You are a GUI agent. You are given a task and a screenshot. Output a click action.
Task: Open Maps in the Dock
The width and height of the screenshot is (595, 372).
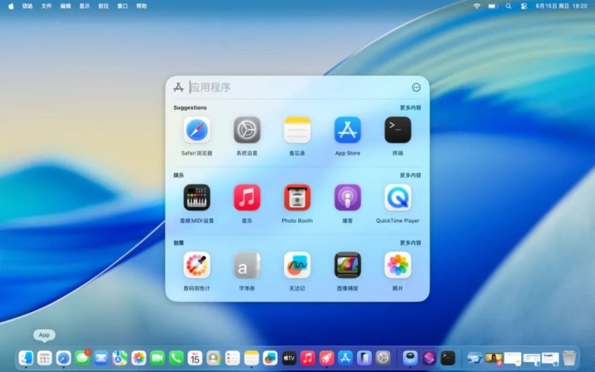coord(120,358)
